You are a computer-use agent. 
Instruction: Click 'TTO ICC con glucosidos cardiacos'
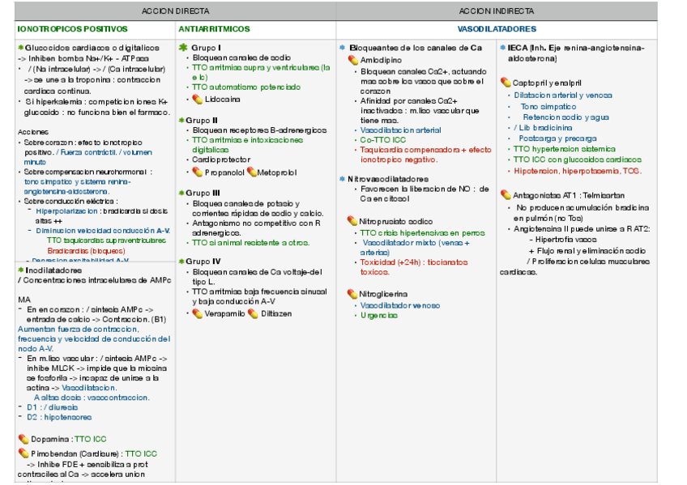578,160
